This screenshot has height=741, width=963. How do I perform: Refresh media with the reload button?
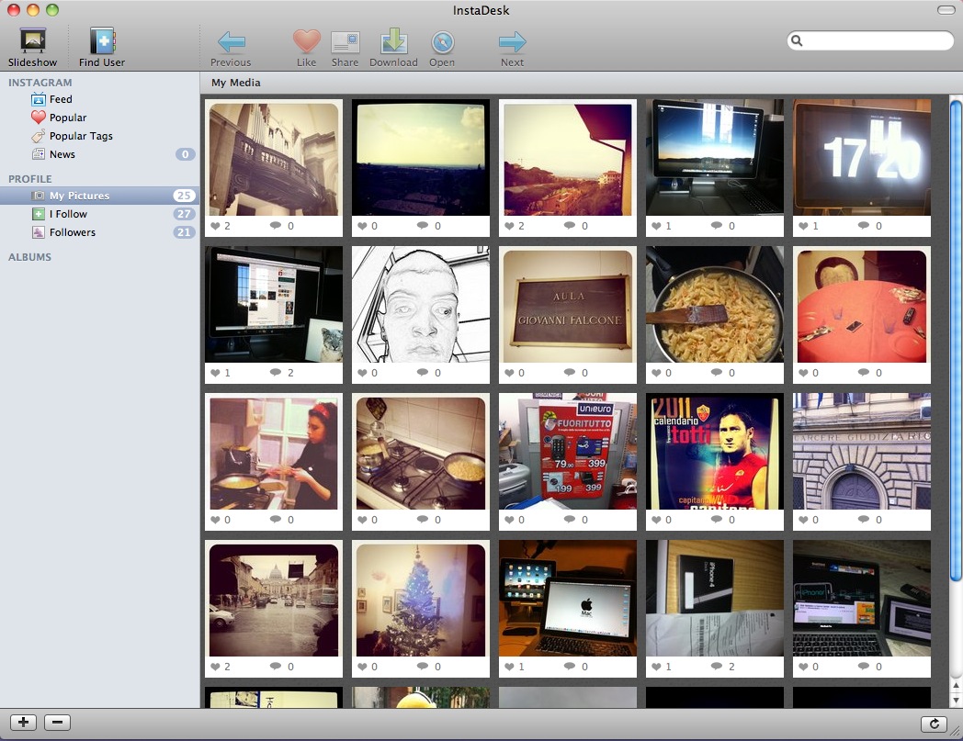935,724
